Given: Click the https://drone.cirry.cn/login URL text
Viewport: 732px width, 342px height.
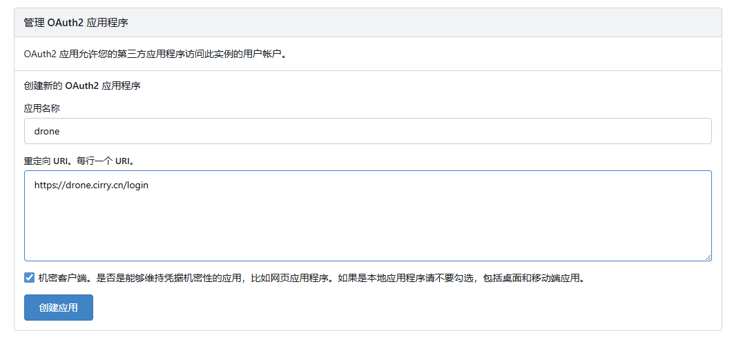Looking at the screenshot, I should 91,185.
